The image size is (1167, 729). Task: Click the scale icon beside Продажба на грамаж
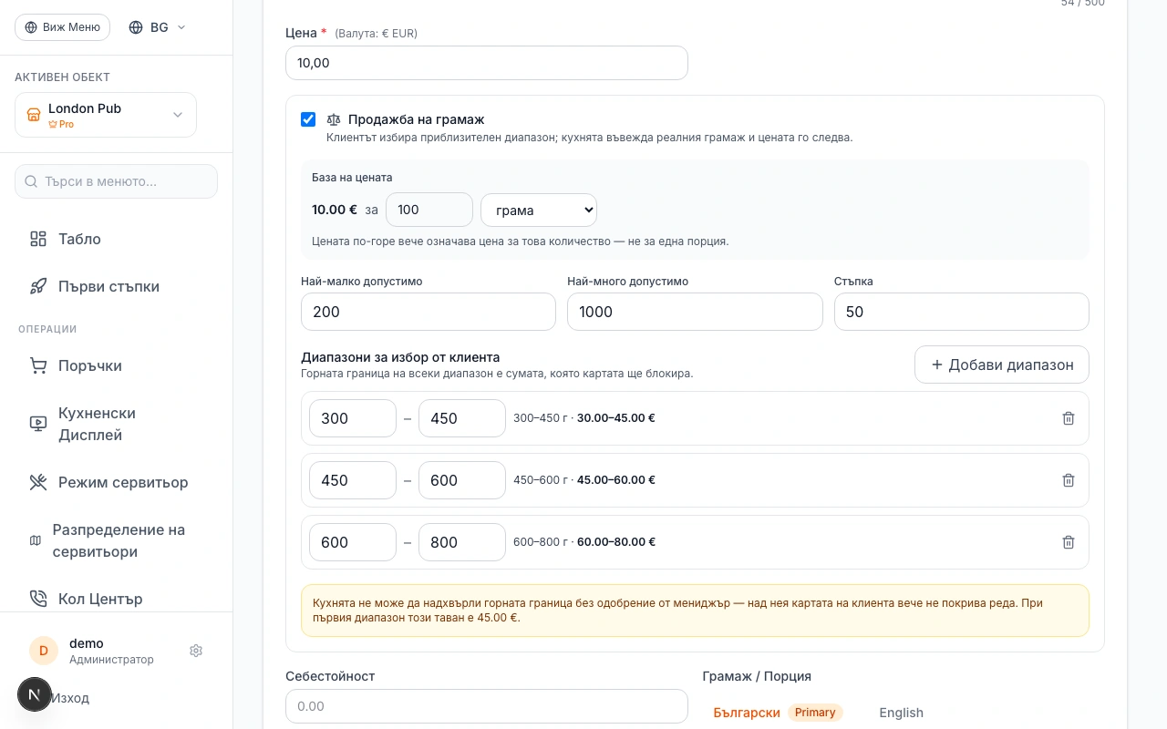(x=334, y=119)
